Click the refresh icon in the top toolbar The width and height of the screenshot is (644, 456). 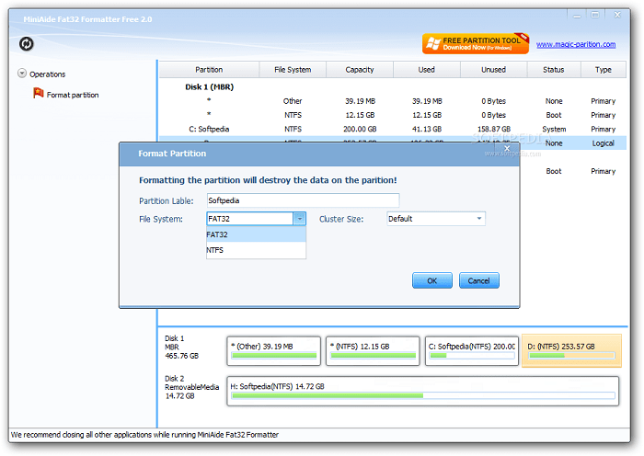point(27,44)
